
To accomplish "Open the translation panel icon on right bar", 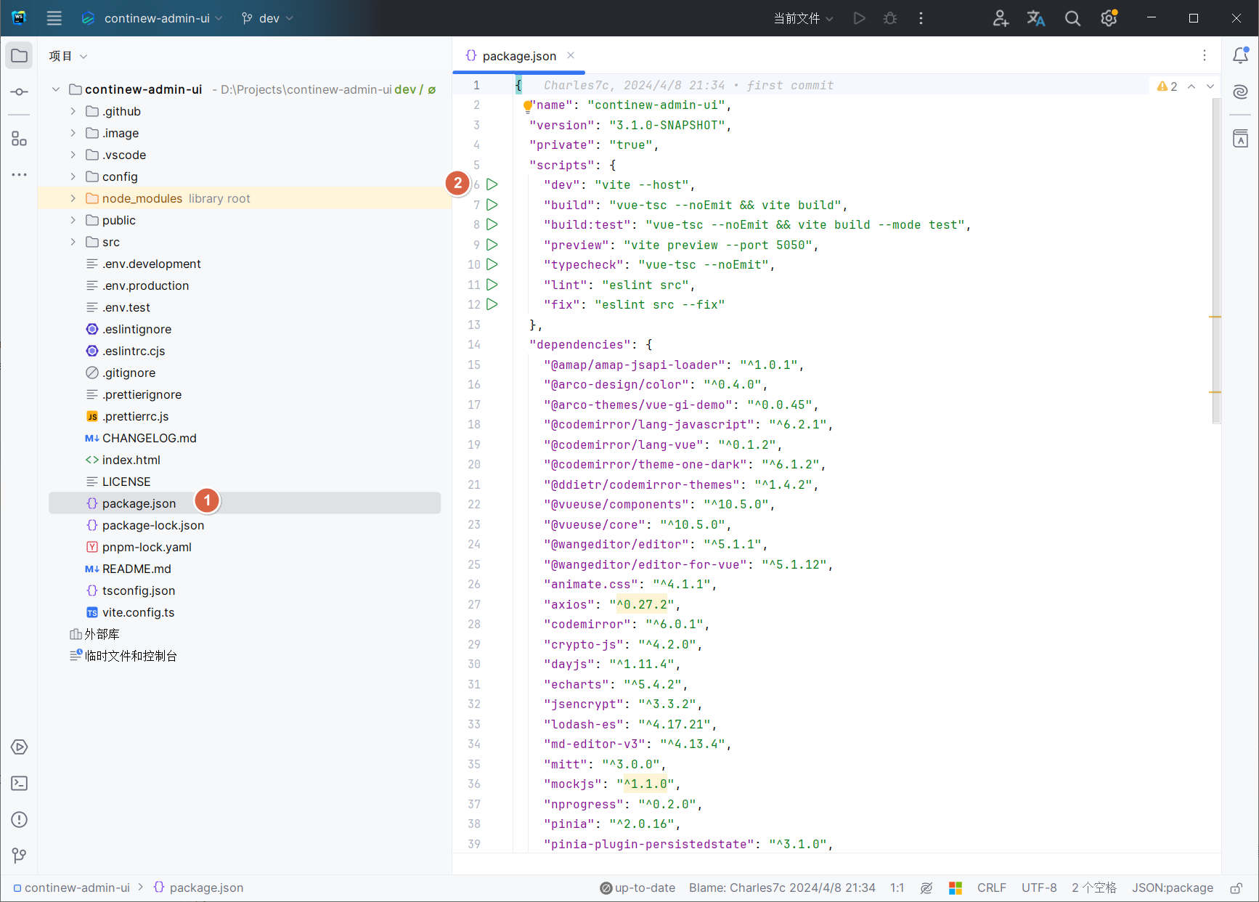I will pyautogui.click(x=1241, y=139).
